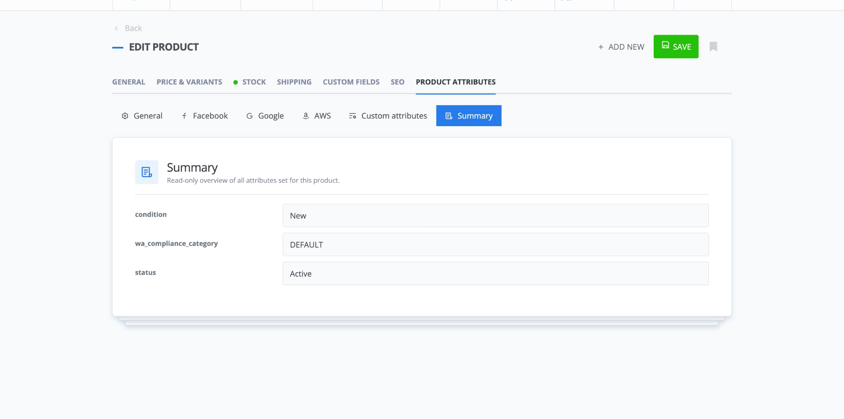
Task: Click the status field showing Active
Action: point(495,274)
